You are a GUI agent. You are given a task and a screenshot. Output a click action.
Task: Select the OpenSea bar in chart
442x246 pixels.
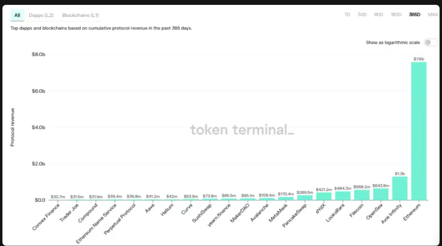click(381, 194)
